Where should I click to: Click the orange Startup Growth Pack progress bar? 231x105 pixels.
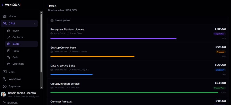[93, 57]
